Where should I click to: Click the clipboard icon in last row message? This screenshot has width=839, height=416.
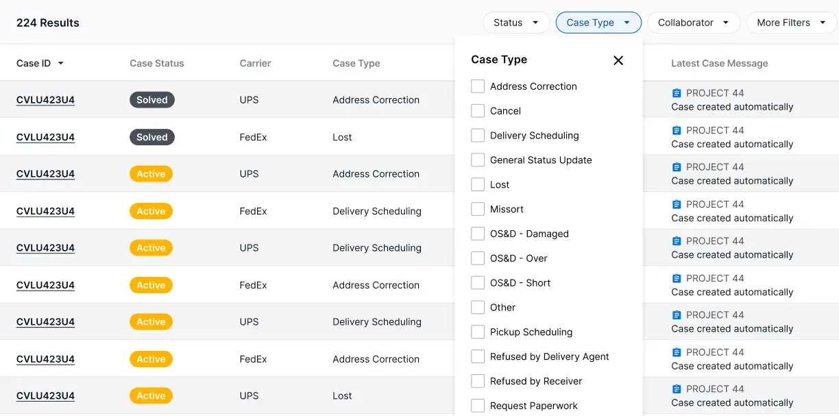point(677,389)
